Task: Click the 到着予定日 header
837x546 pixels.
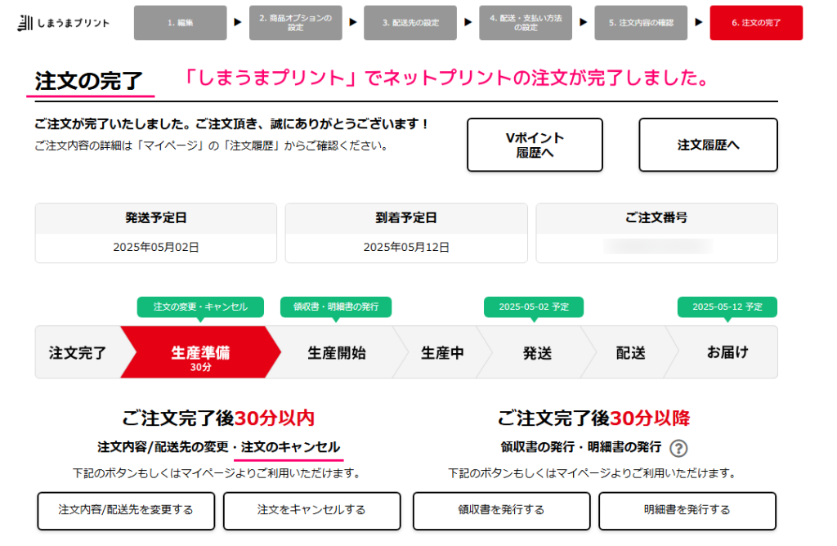Action: [x=406, y=217]
